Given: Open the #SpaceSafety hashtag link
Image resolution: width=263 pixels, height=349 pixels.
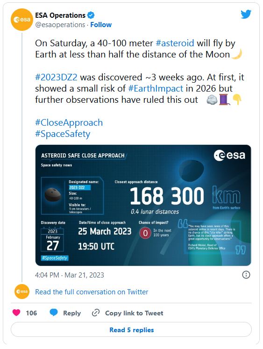Looking at the screenshot, I should (x=63, y=134).
